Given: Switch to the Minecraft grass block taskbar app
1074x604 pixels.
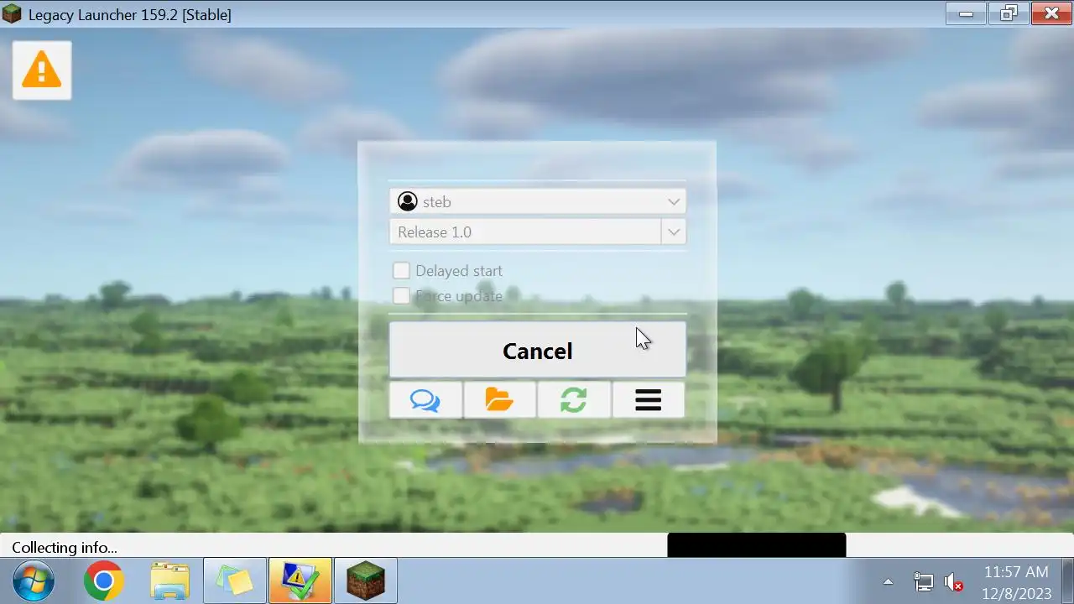Looking at the screenshot, I should 366,581.
